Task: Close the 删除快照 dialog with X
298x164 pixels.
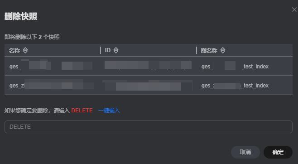Action: (x=294, y=10)
